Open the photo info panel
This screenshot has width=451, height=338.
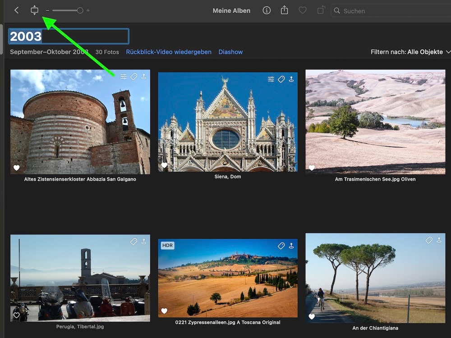pos(267,10)
